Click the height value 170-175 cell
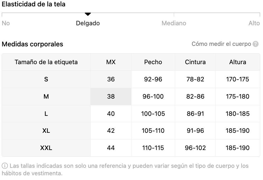The height and width of the screenshot is (180, 263). coord(238,79)
